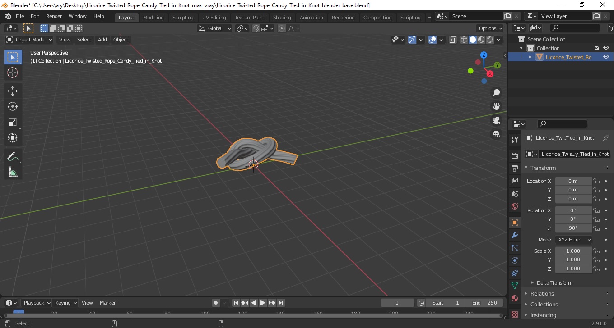Toggle proportional editing
Image resolution: width=614 pixels, height=328 pixels.
(x=282, y=28)
